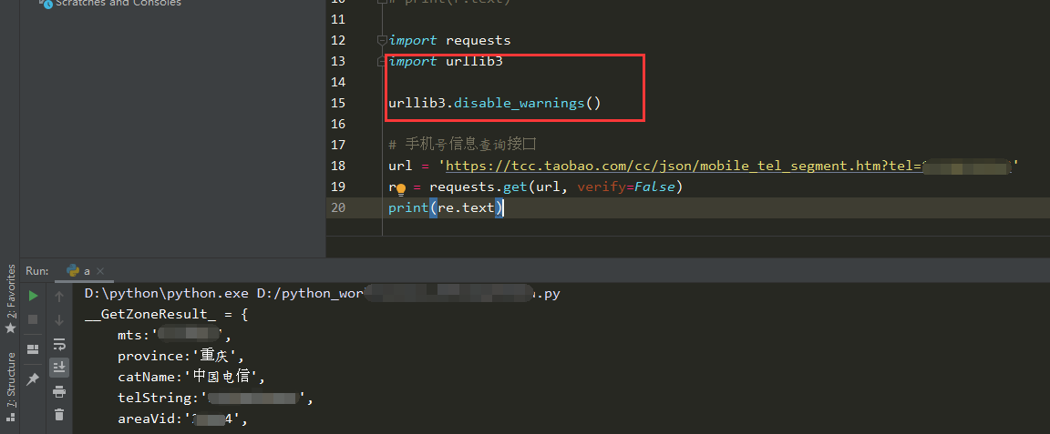Click line number 17 in the gutter

(x=338, y=145)
